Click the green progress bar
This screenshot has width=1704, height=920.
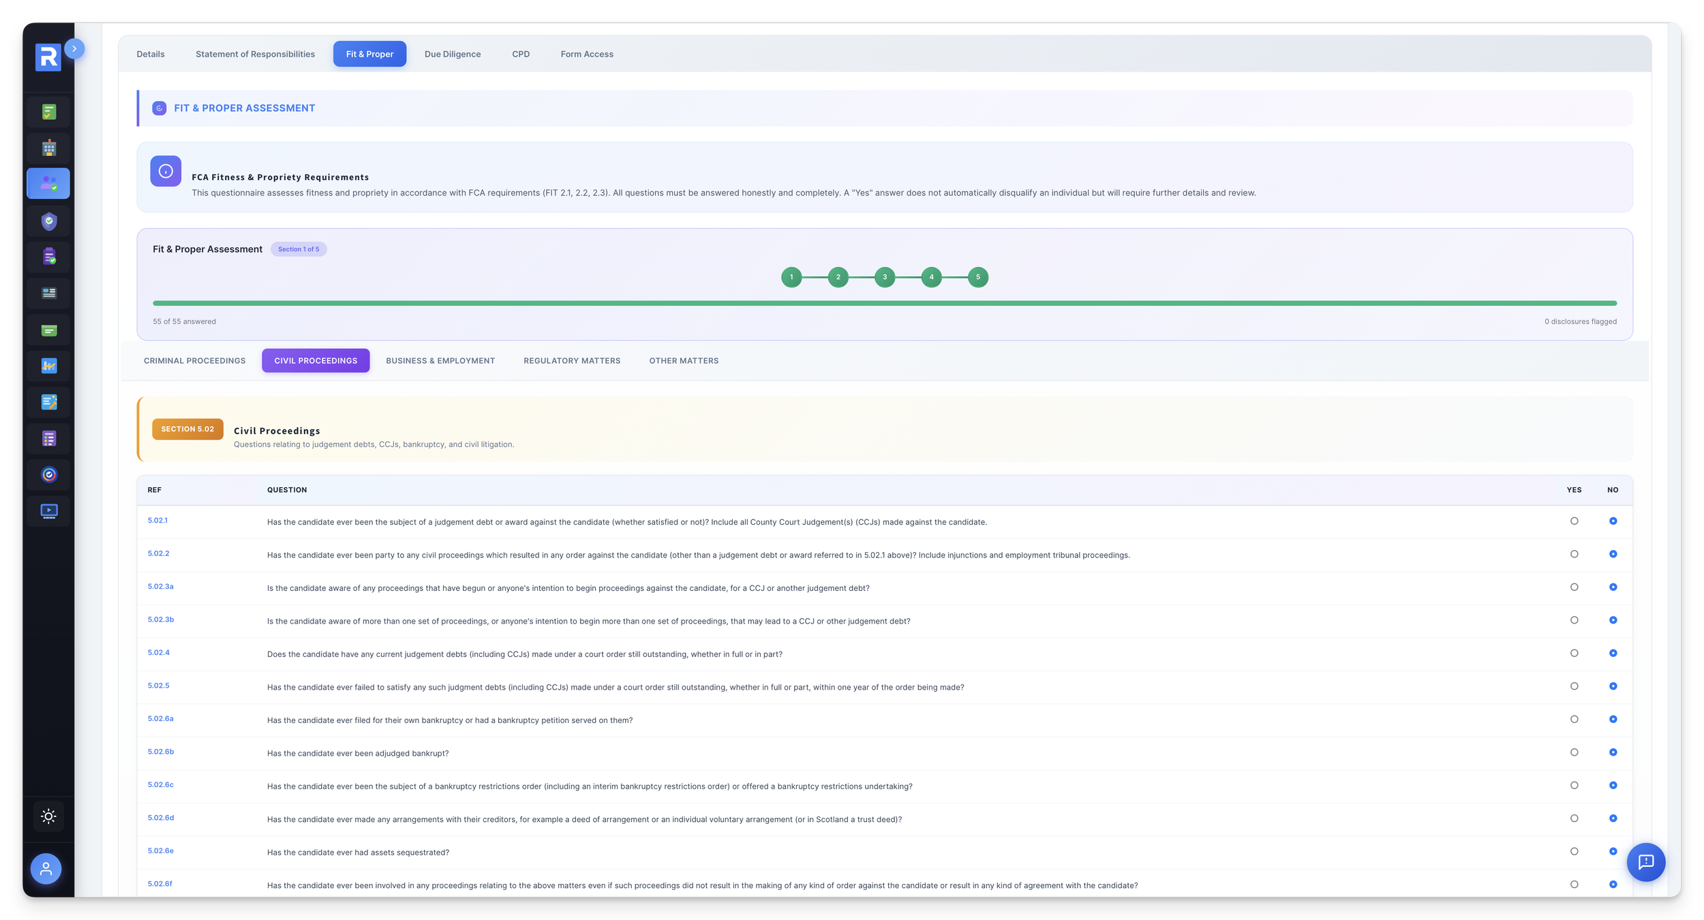[886, 303]
